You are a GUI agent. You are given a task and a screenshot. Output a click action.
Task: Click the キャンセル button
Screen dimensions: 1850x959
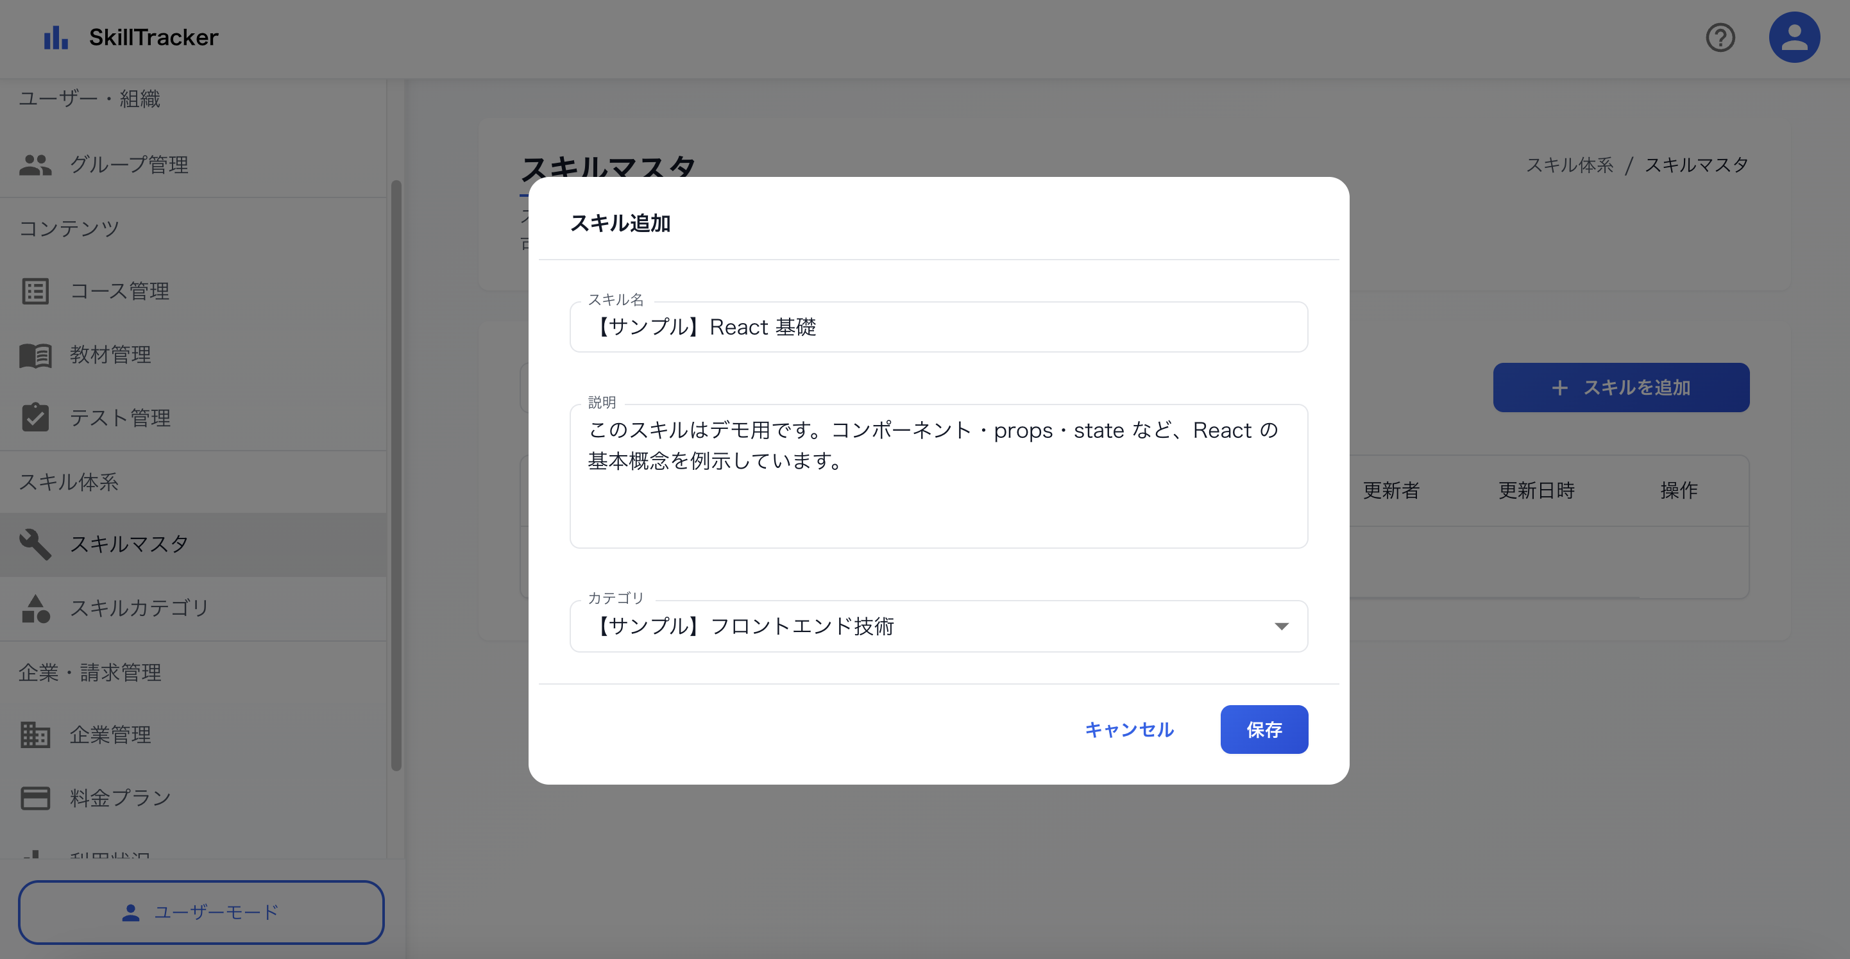[x=1129, y=730]
